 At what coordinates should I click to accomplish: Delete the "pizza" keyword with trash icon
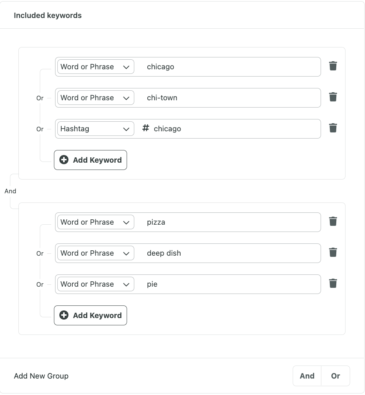coord(333,221)
